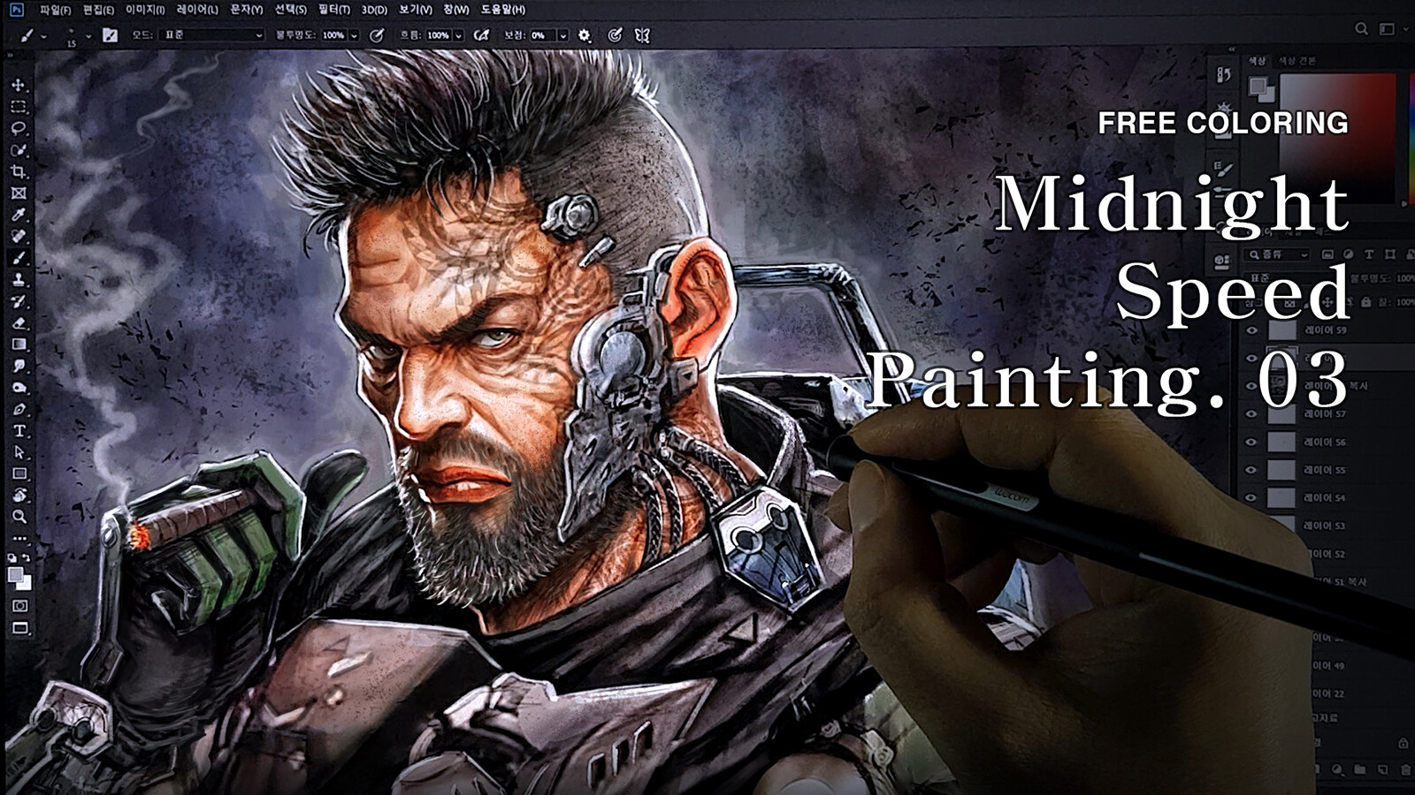1415x795 pixels.
Task: Enable the transparency lock on 레이어 58 복사
Action: (1289, 302)
